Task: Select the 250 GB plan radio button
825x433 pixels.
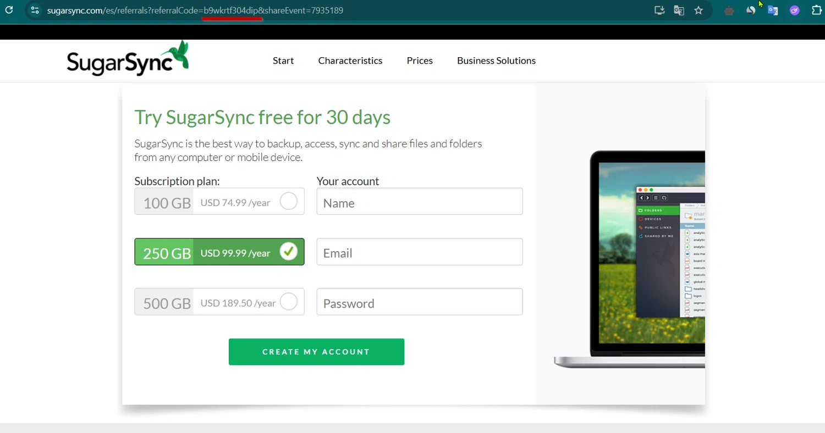Action: [289, 252]
